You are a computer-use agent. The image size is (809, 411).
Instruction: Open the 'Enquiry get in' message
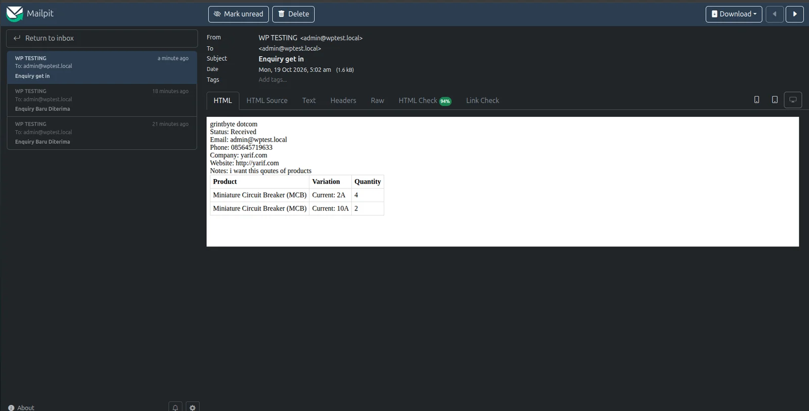tap(102, 67)
